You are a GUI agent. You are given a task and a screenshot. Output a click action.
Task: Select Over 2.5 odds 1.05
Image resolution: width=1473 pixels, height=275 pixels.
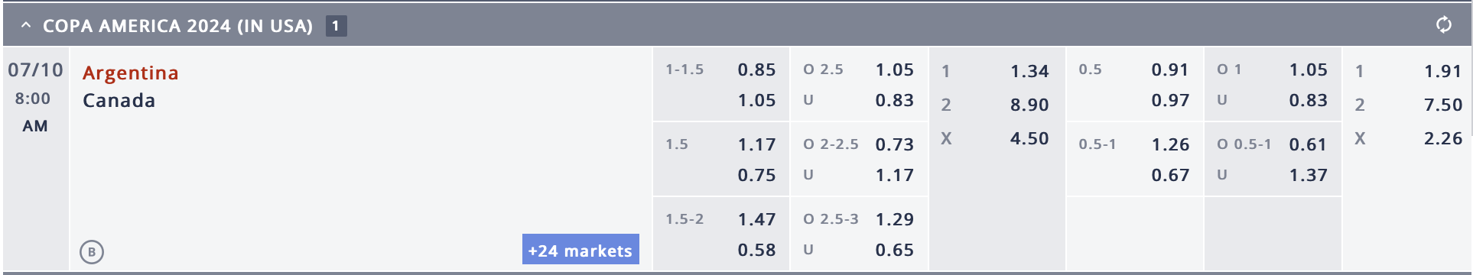tap(894, 70)
